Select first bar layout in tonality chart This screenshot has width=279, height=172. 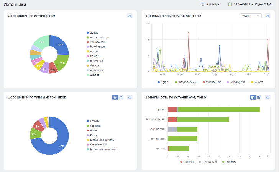click(253, 97)
